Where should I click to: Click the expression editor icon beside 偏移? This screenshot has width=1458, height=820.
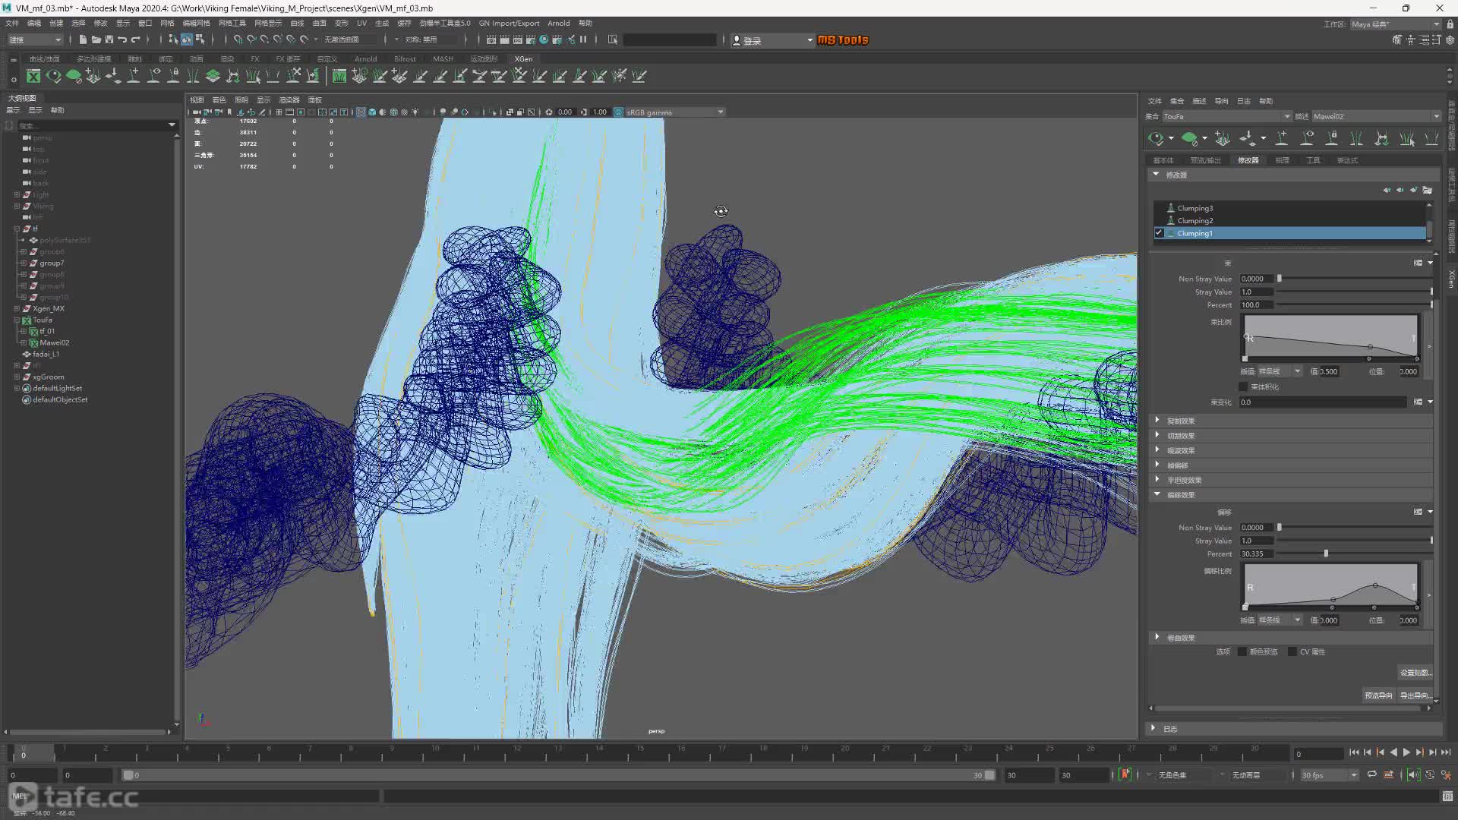click(1418, 512)
